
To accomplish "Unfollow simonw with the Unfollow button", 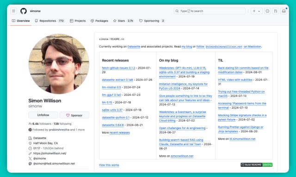I will point(43,115).
